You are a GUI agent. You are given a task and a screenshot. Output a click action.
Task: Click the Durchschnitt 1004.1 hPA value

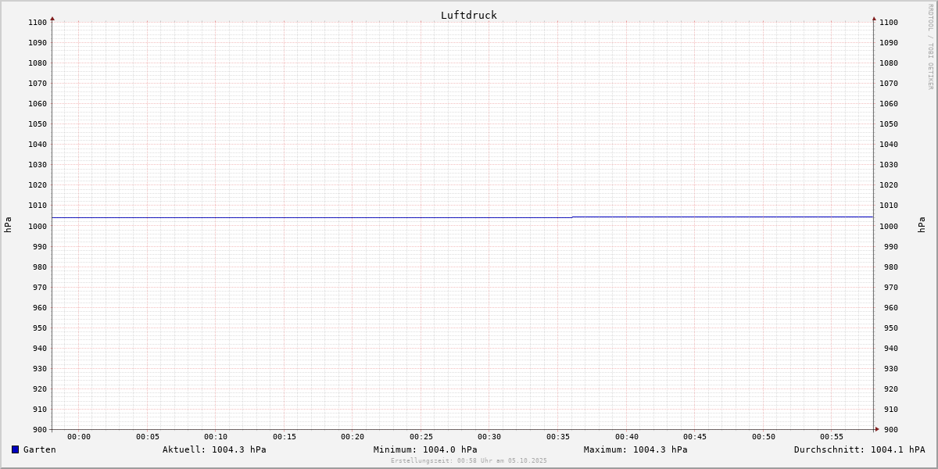[859, 449]
